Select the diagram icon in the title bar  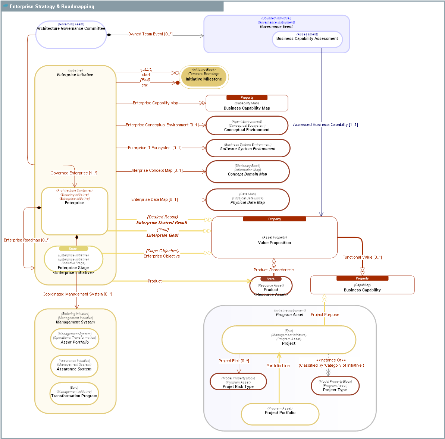pos(5,6)
